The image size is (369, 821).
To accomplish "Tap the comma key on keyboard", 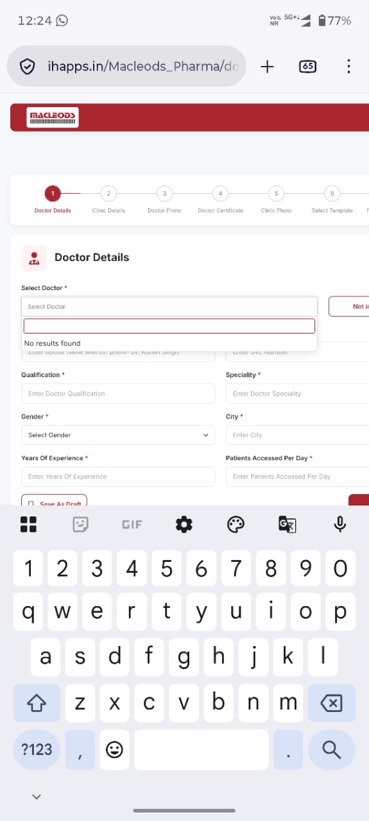I will click(80, 749).
